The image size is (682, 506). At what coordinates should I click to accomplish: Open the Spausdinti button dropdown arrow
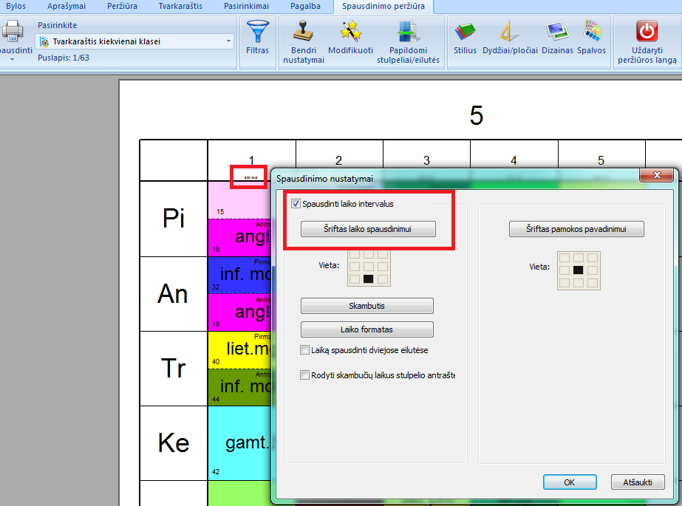13,59
